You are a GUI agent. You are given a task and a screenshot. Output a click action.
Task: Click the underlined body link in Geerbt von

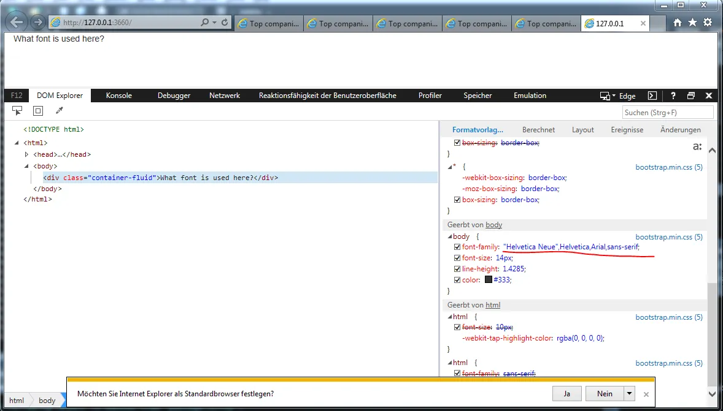click(494, 225)
